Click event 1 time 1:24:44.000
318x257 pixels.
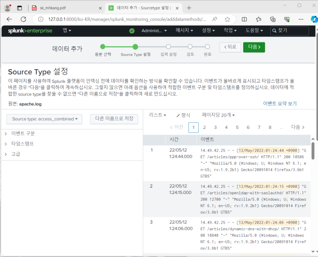coord(181,157)
